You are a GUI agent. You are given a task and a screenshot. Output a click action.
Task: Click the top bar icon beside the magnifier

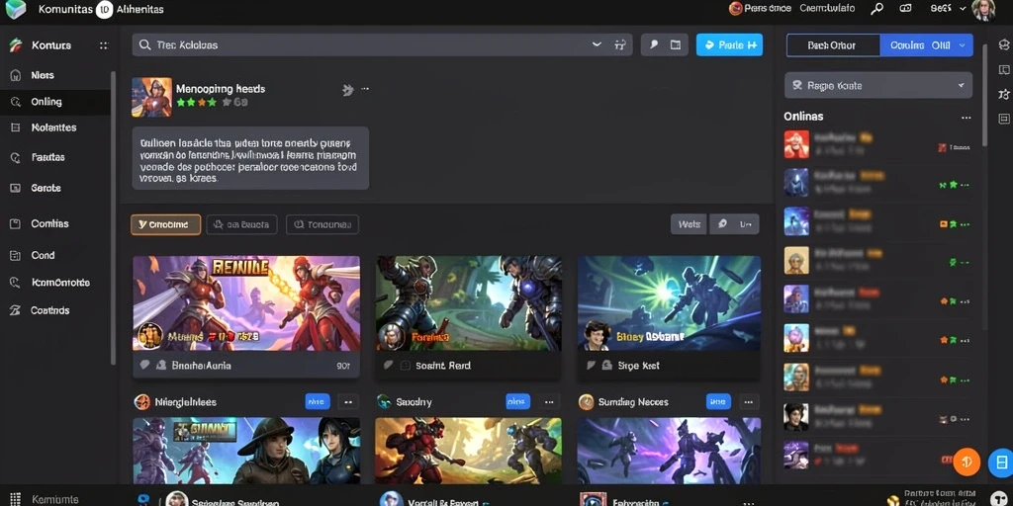pos(906,9)
